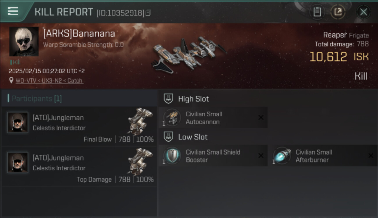This screenshot has width=378, height=218.
Task: Close the kill report window
Action: [363, 12]
